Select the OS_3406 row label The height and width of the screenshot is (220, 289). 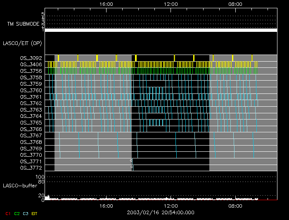coord(31,65)
